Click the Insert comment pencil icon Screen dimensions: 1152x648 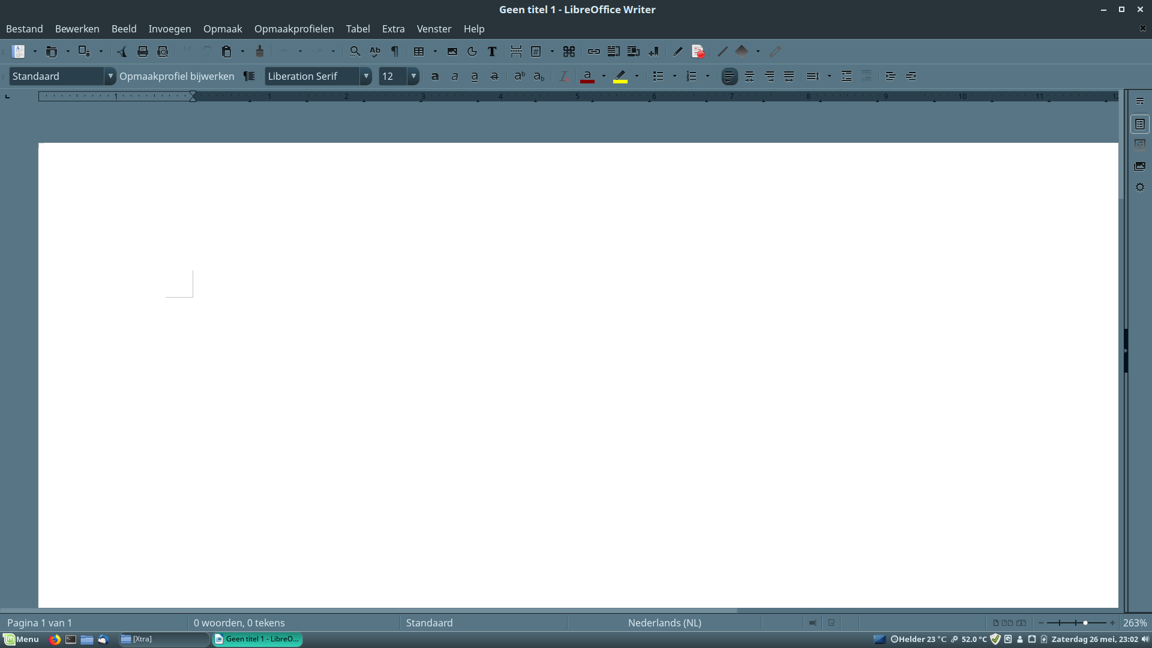click(x=678, y=52)
